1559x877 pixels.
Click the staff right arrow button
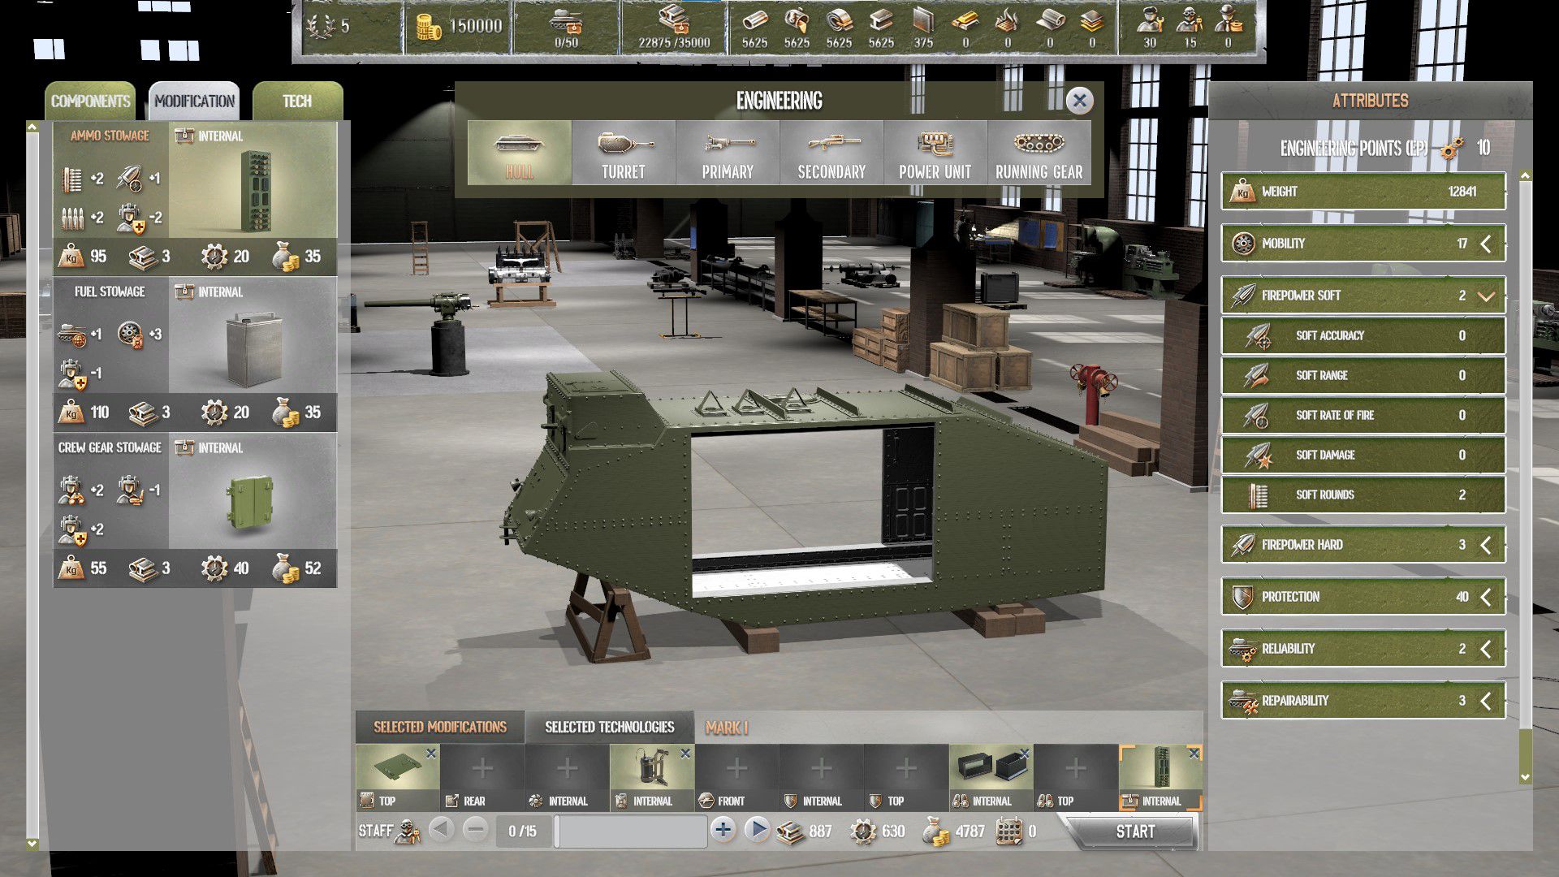pyautogui.click(x=757, y=830)
